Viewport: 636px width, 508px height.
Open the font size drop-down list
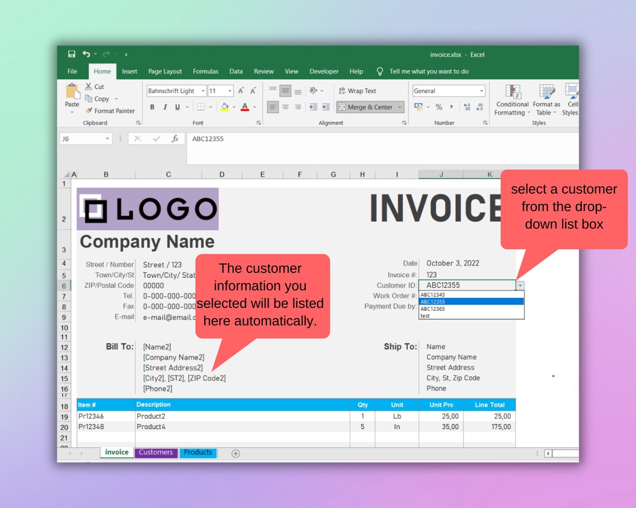(231, 90)
